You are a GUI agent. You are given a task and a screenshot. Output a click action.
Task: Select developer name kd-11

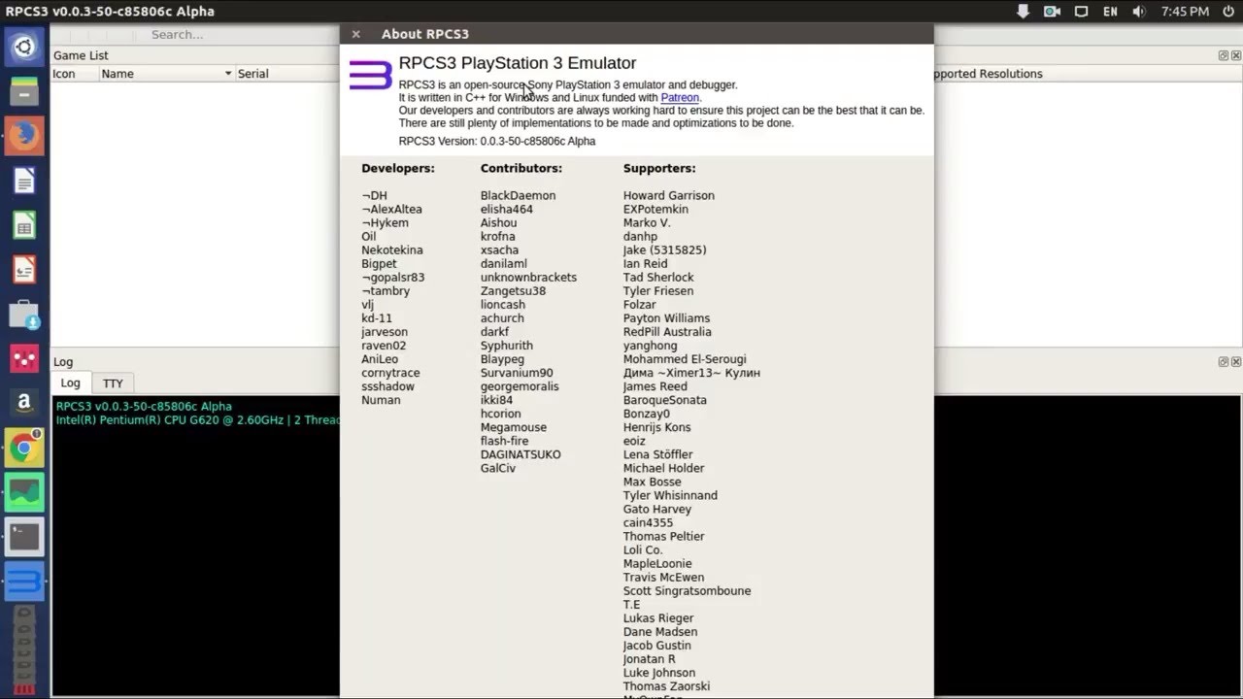coord(377,318)
